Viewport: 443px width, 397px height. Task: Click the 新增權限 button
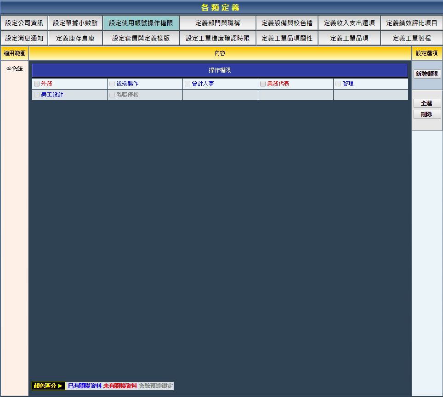(427, 74)
